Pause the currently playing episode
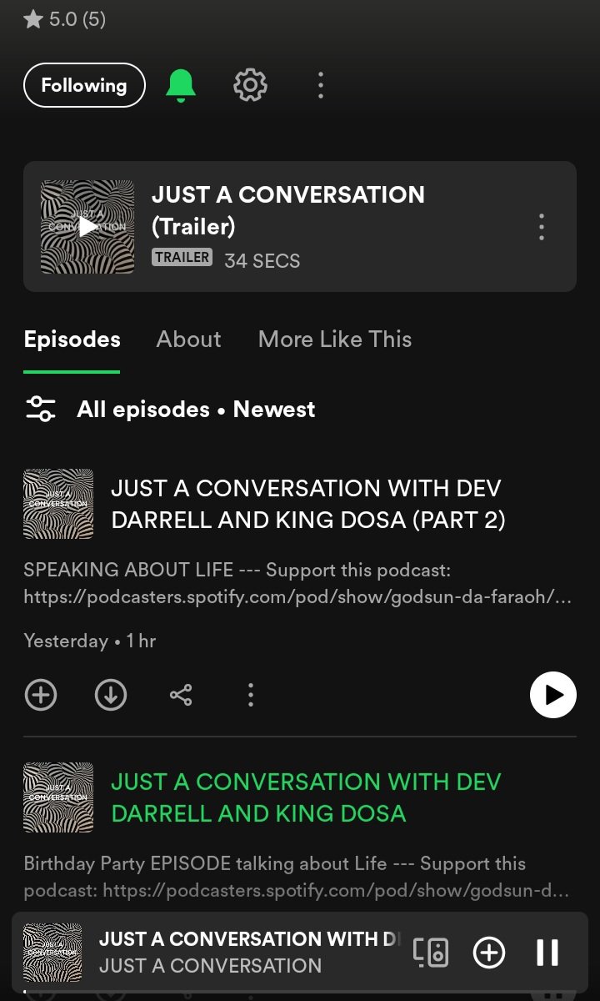Screen dimensions: 600x1001 pyautogui.click(x=547, y=953)
